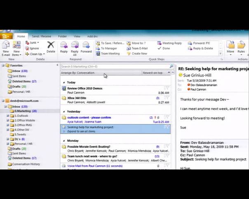Screen dimensions: 249x199
Task: Run the To Manager quick step
Action: 106,48
